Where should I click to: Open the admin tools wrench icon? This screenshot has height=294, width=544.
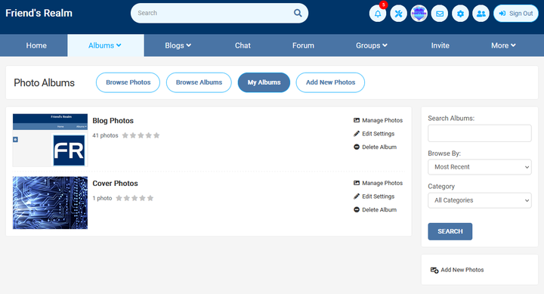pos(398,14)
